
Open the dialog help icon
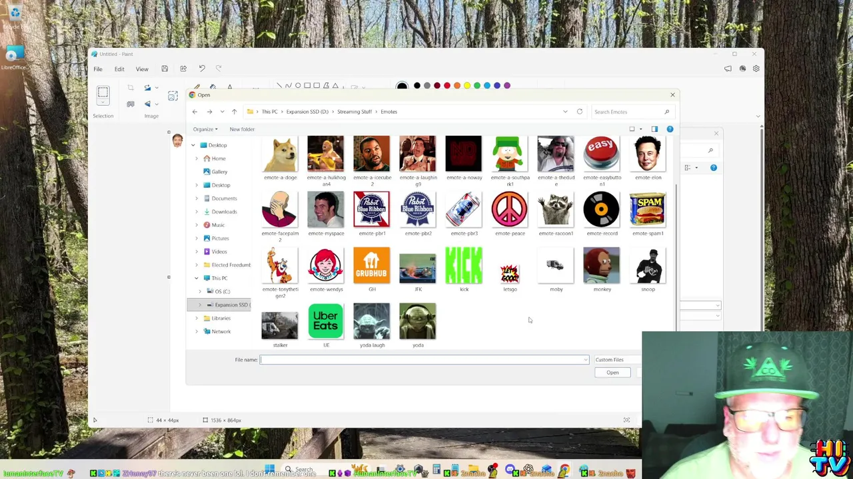tap(670, 129)
